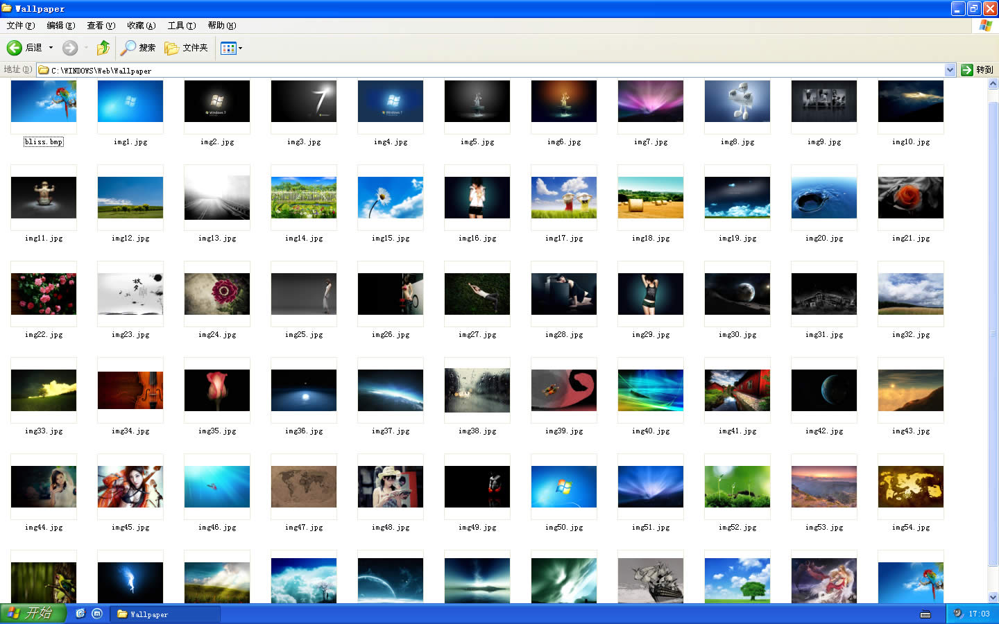This screenshot has width=999, height=624.
Task: Click the Windows flag logo in menu bar
Action: (985, 26)
